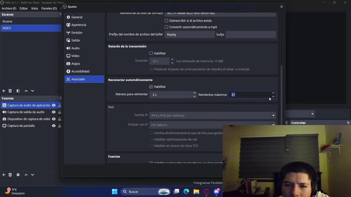Increase Reintentos máximos value
This screenshot has width=351, height=197.
click(273, 93)
